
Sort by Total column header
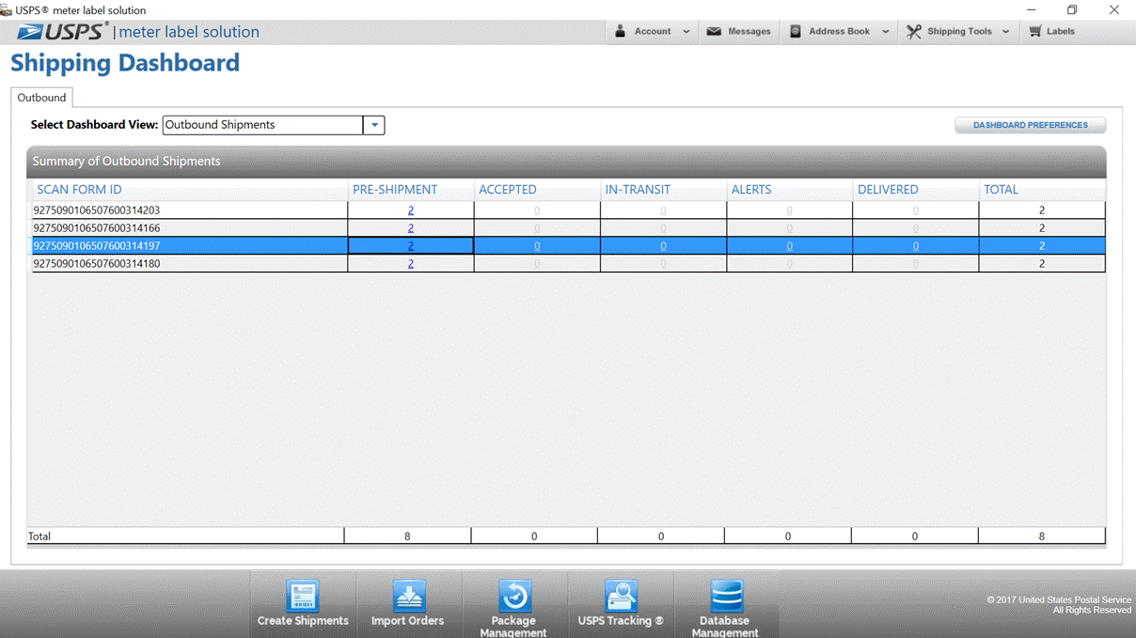(1042, 190)
